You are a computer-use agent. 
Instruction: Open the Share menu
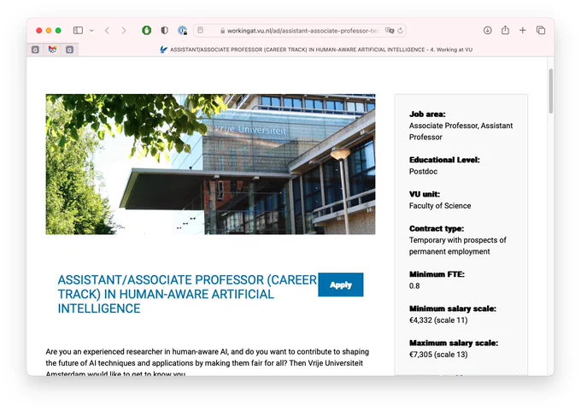tap(505, 30)
